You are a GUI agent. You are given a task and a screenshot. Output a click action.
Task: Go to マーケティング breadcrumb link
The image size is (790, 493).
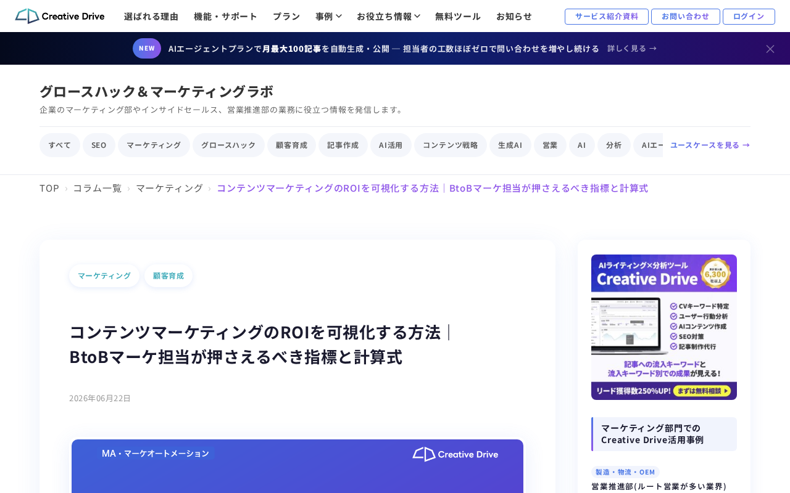(x=169, y=188)
